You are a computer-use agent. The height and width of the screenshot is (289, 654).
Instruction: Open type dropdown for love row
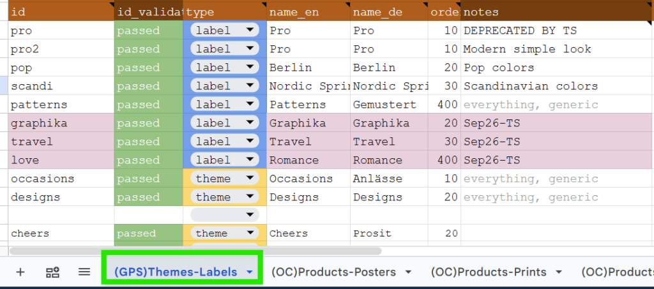point(225,160)
